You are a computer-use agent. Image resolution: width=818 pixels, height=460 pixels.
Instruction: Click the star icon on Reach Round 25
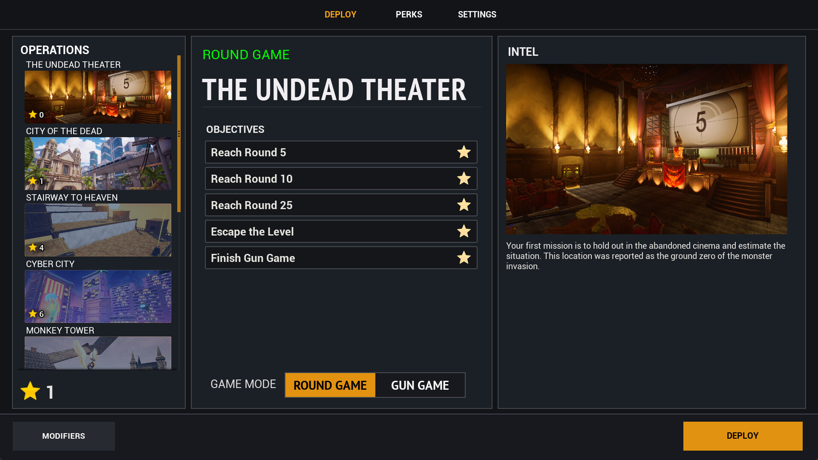pyautogui.click(x=464, y=205)
